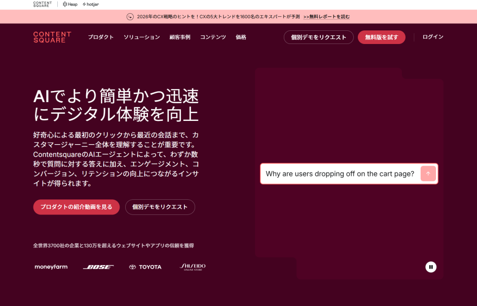Image resolution: width=477 pixels, height=306 pixels.
Task: Click the Heap logo in the top bar
Action: (70, 4)
